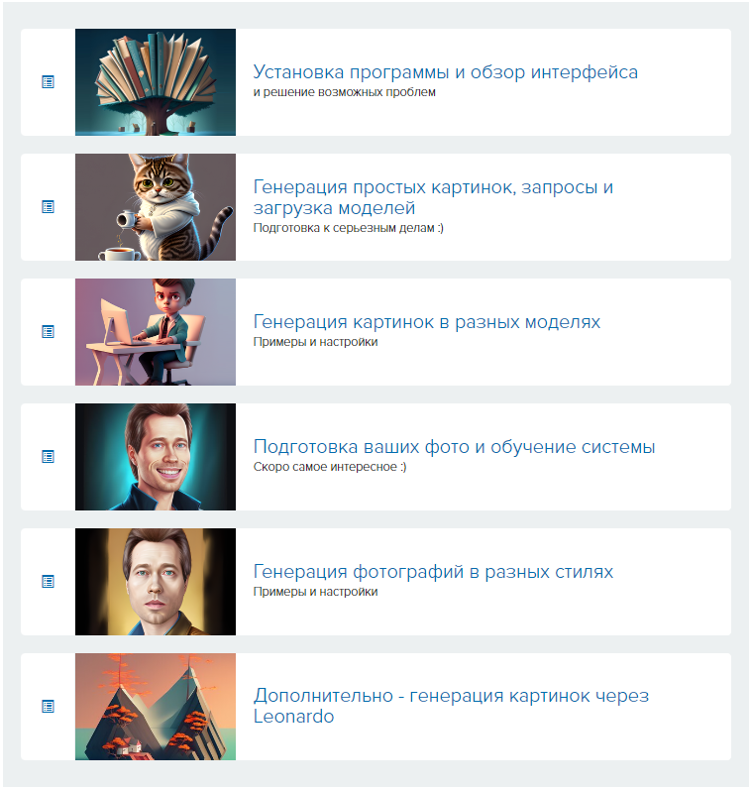Click subtitle 'и решение возможных проблем'
This screenshot has width=751, height=789.
(344, 92)
